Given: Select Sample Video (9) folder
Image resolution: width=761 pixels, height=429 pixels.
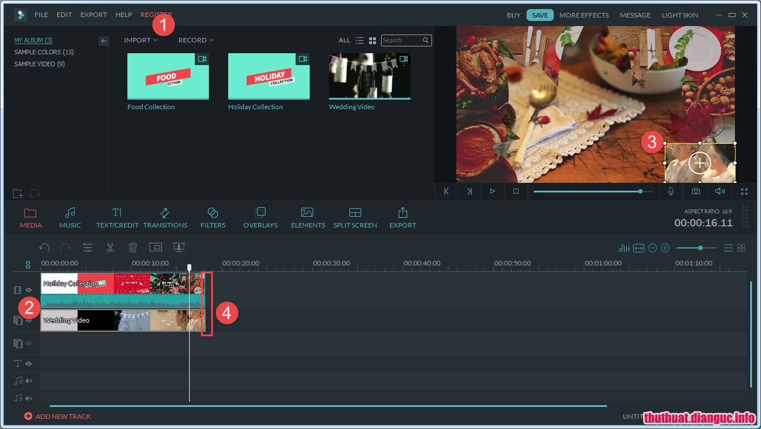Looking at the screenshot, I should [x=40, y=64].
